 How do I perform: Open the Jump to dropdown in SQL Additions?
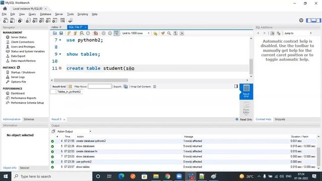pos(298,33)
